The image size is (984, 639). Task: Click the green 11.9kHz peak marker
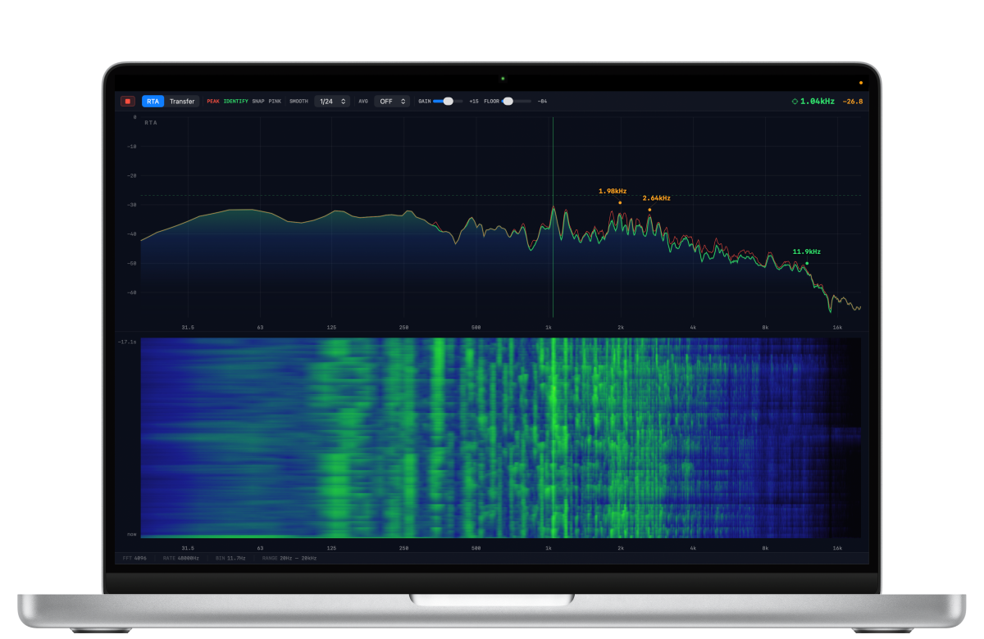point(807,263)
